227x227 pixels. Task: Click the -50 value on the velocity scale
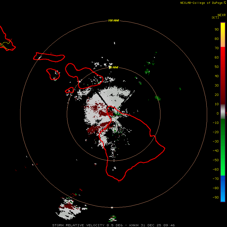[216, 160]
